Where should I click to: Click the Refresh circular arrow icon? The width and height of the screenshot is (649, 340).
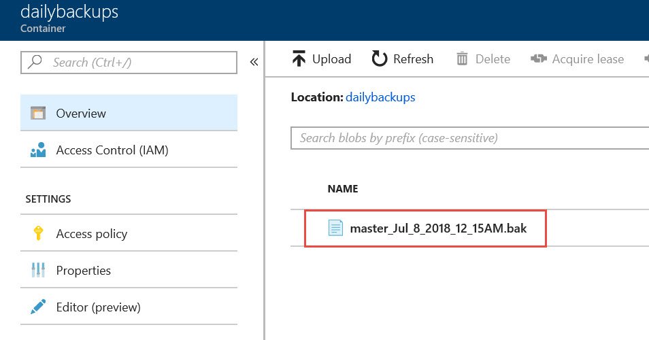379,58
